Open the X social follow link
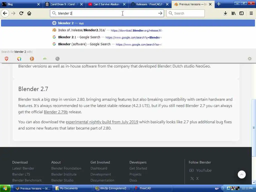 (194, 178)
